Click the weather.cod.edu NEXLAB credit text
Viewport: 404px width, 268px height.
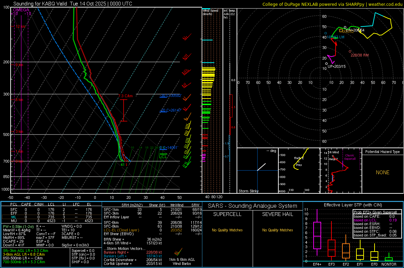pos(332,4)
